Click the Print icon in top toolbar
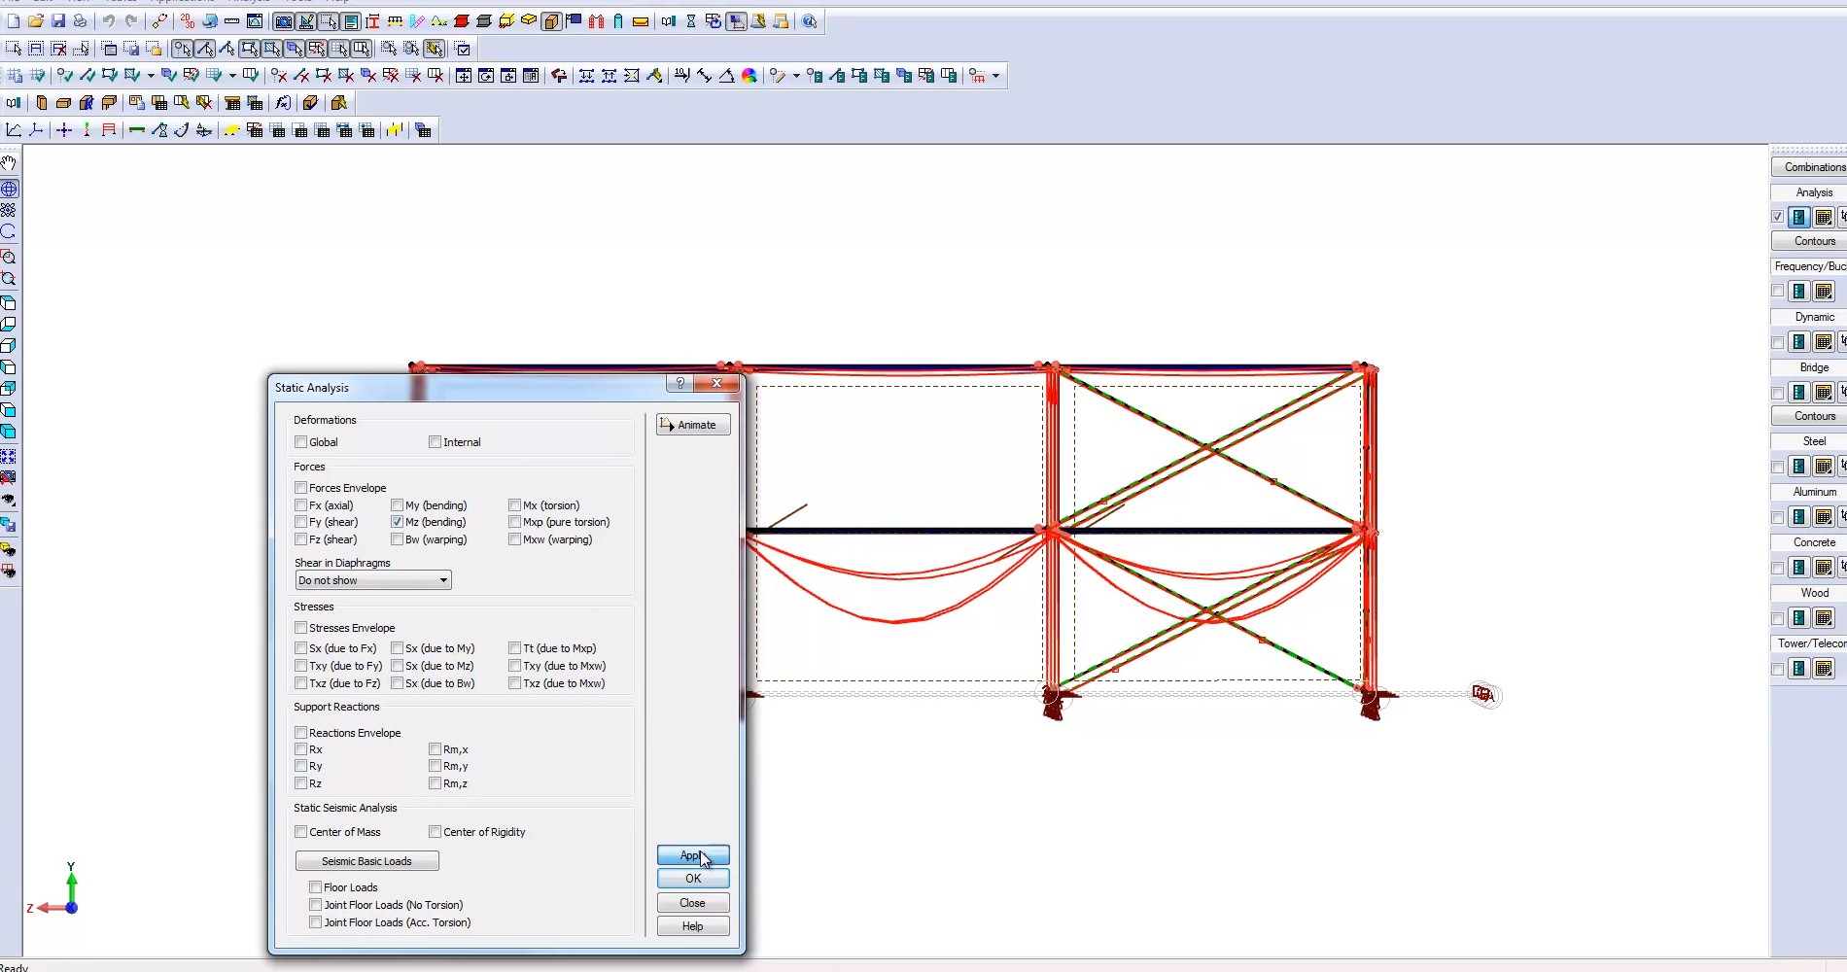This screenshot has height=972, width=1847. [x=81, y=21]
